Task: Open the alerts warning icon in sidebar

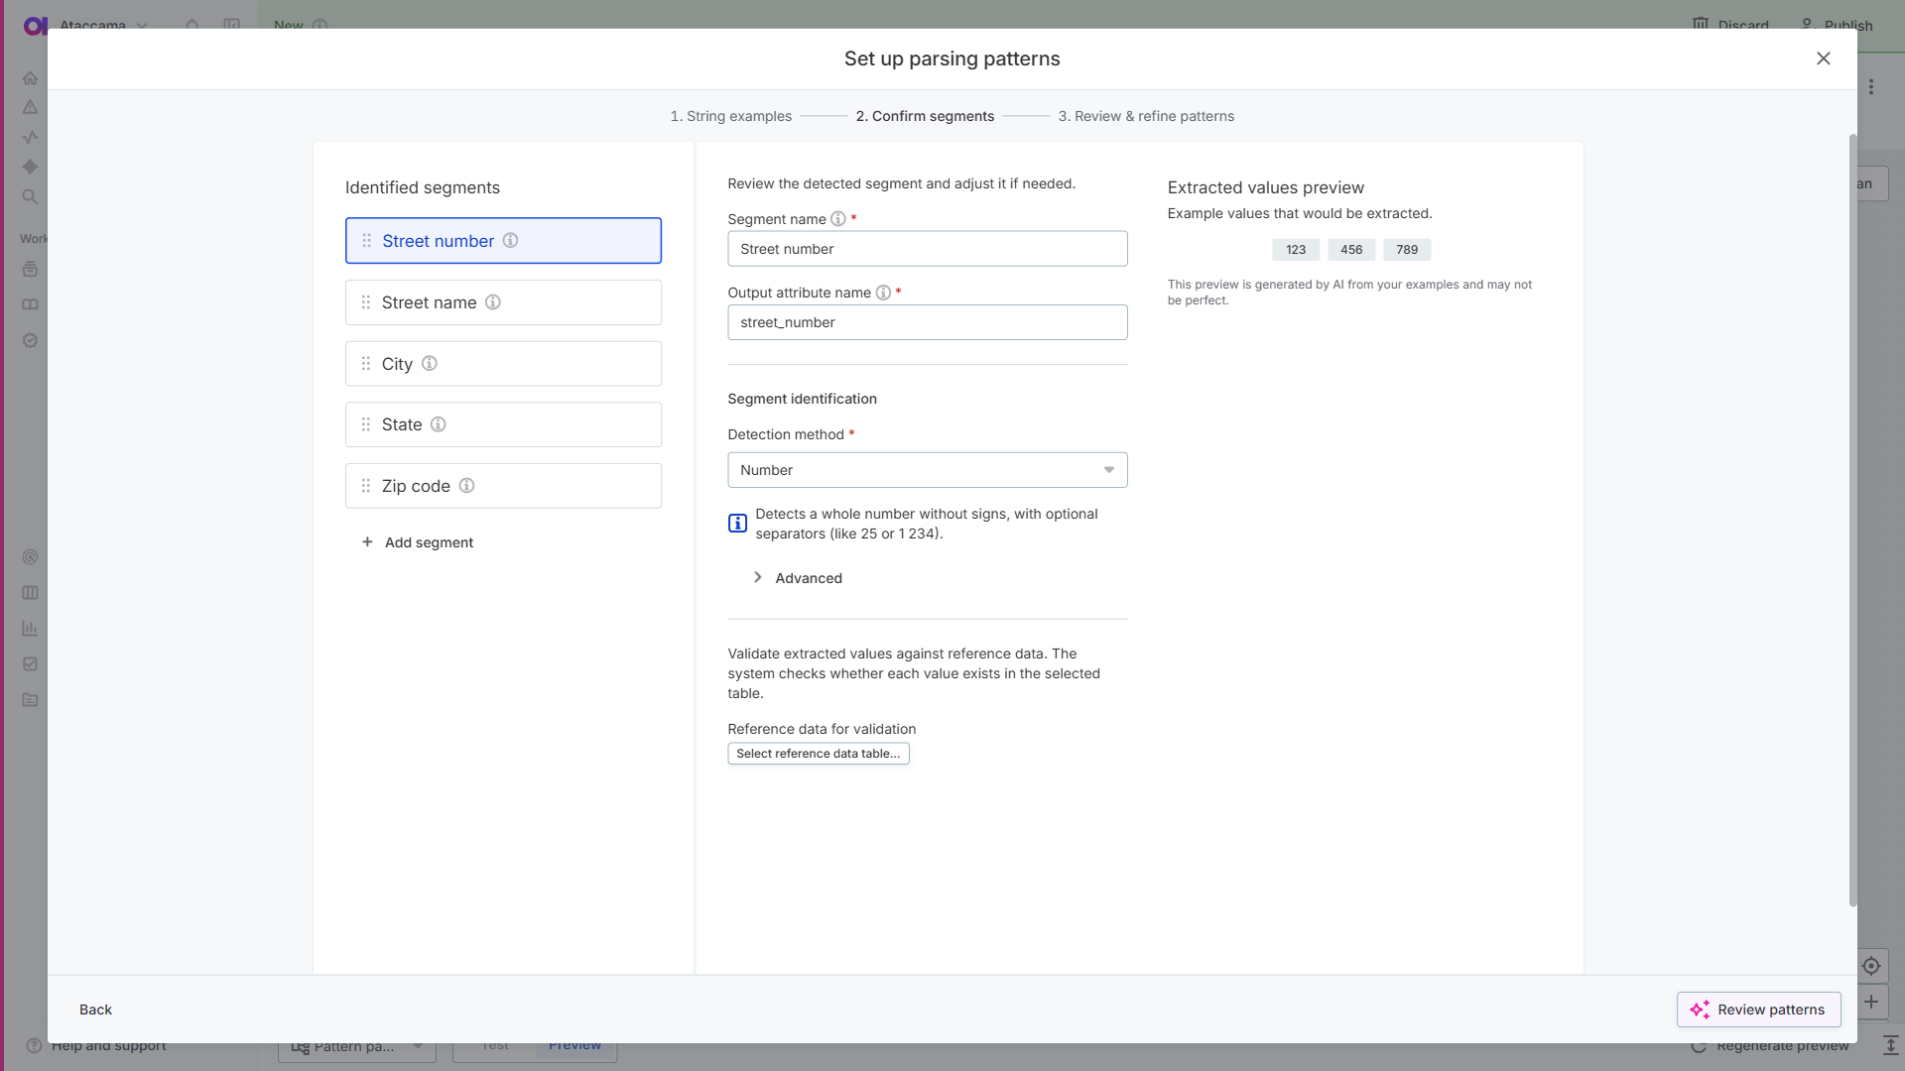Action: click(30, 107)
